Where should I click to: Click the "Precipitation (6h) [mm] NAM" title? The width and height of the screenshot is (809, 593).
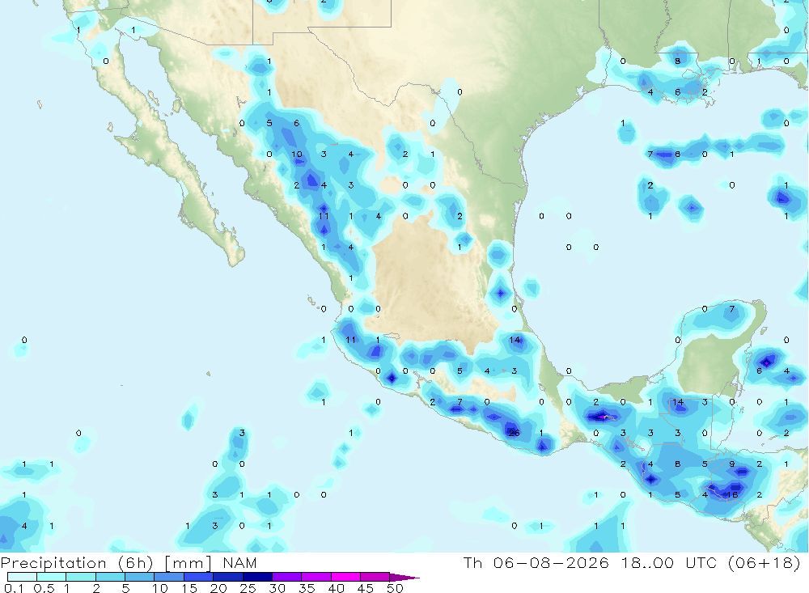[129, 563]
